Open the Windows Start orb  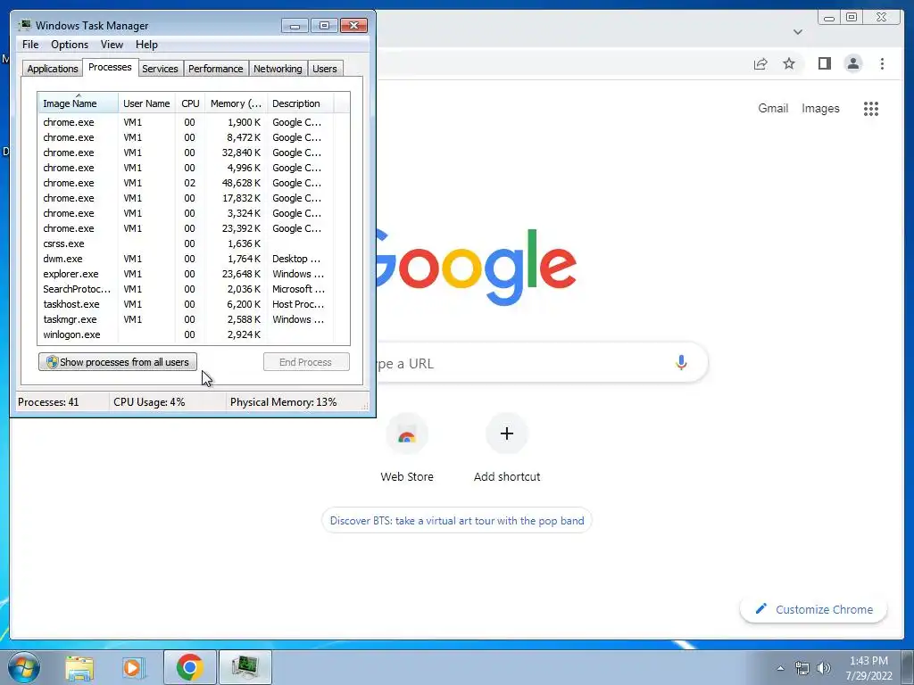[x=24, y=667]
